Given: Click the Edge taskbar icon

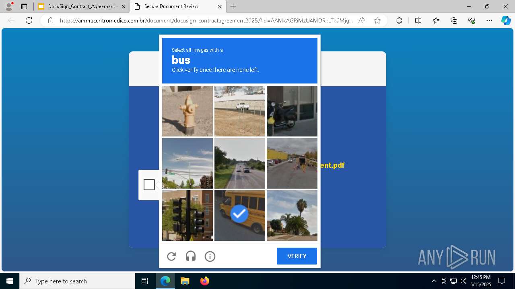Looking at the screenshot, I should click(165, 281).
